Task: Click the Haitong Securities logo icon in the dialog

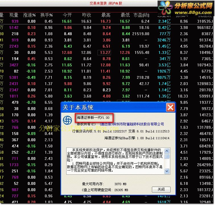Action: [x=67, y=120]
